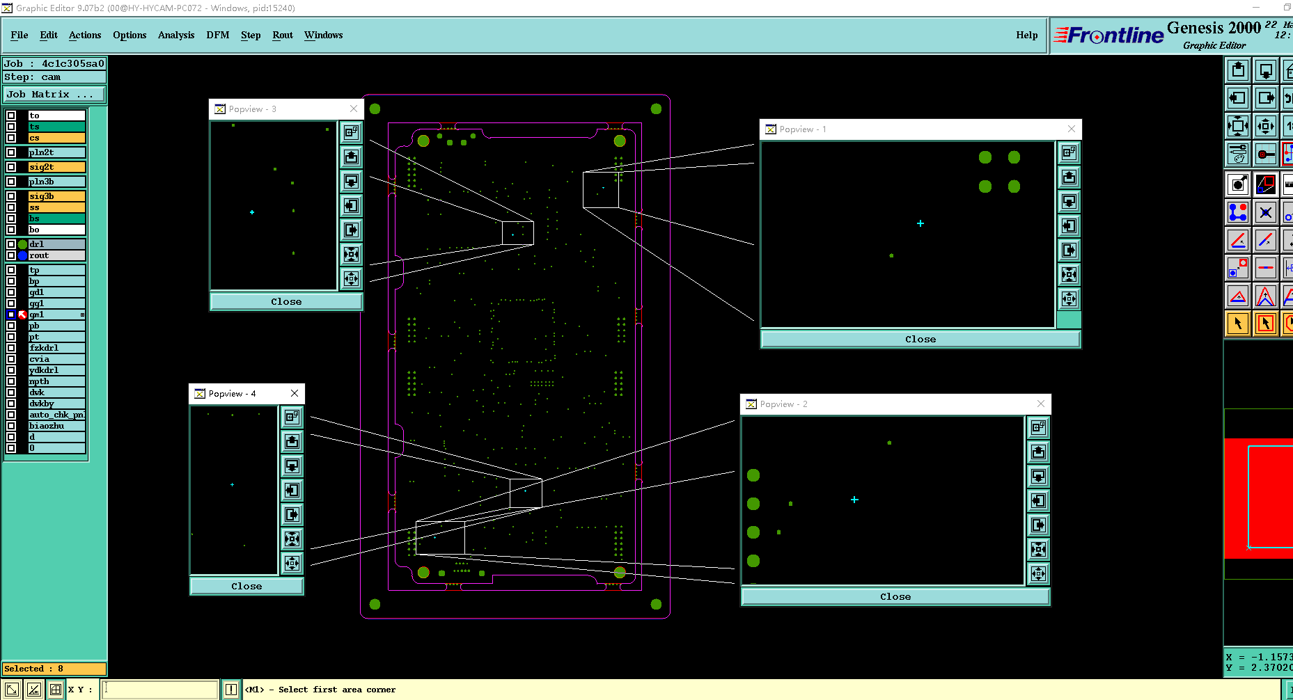1293x700 pixels.
Task: Select the feature highlight tool with arrow
Action: pyautogui.click(x=1238, y=184)
